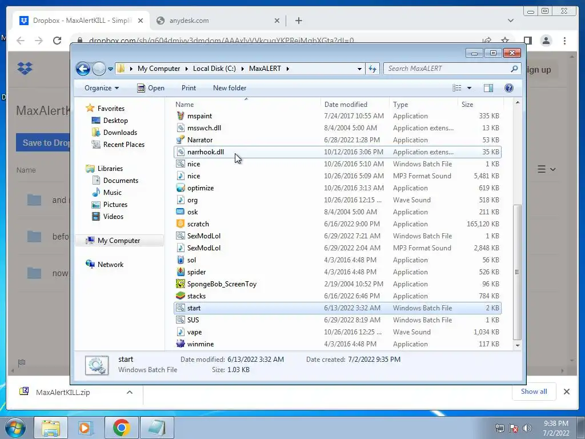Click the Print toolbar button

tap(189, 88)
